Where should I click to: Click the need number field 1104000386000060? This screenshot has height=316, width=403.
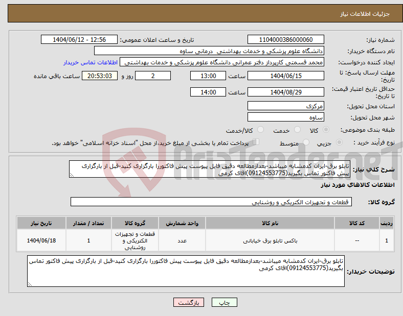coord(285,39)
